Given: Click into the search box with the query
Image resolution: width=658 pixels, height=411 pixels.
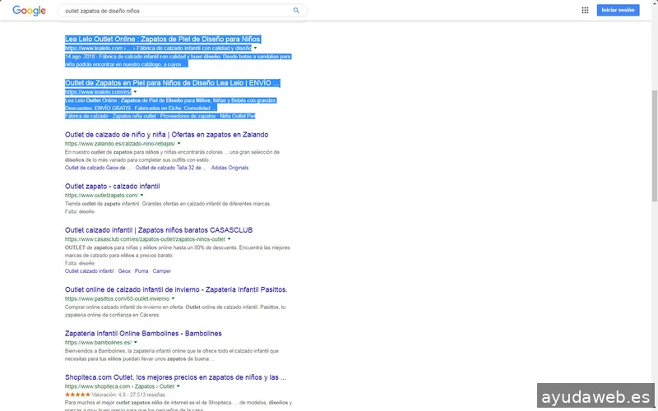Looking at the screenshot, I should pyautogui.click(x=173, y=11).
